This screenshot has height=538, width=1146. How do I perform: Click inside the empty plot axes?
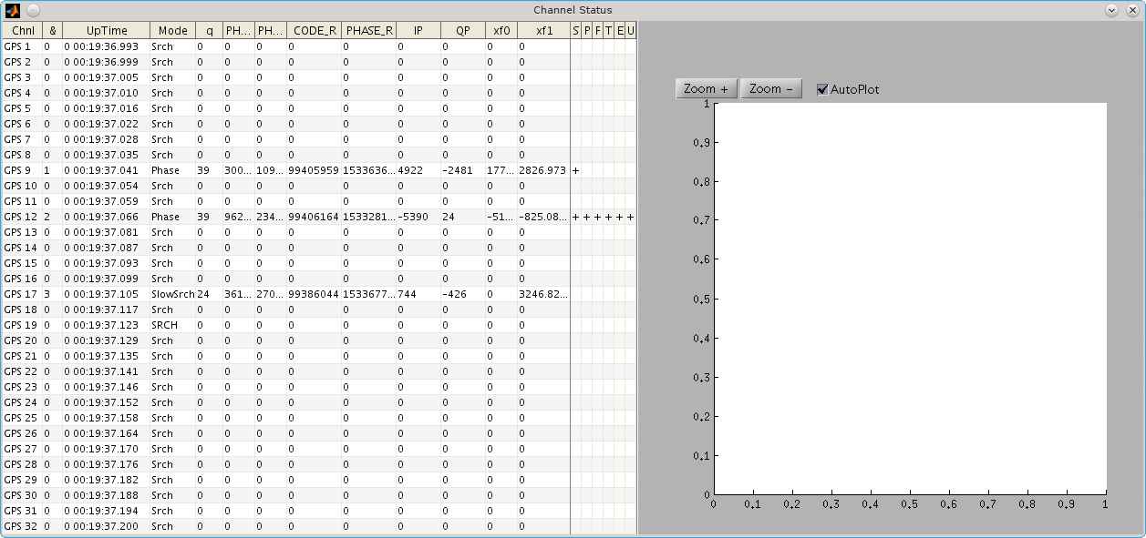pos(910,299)
